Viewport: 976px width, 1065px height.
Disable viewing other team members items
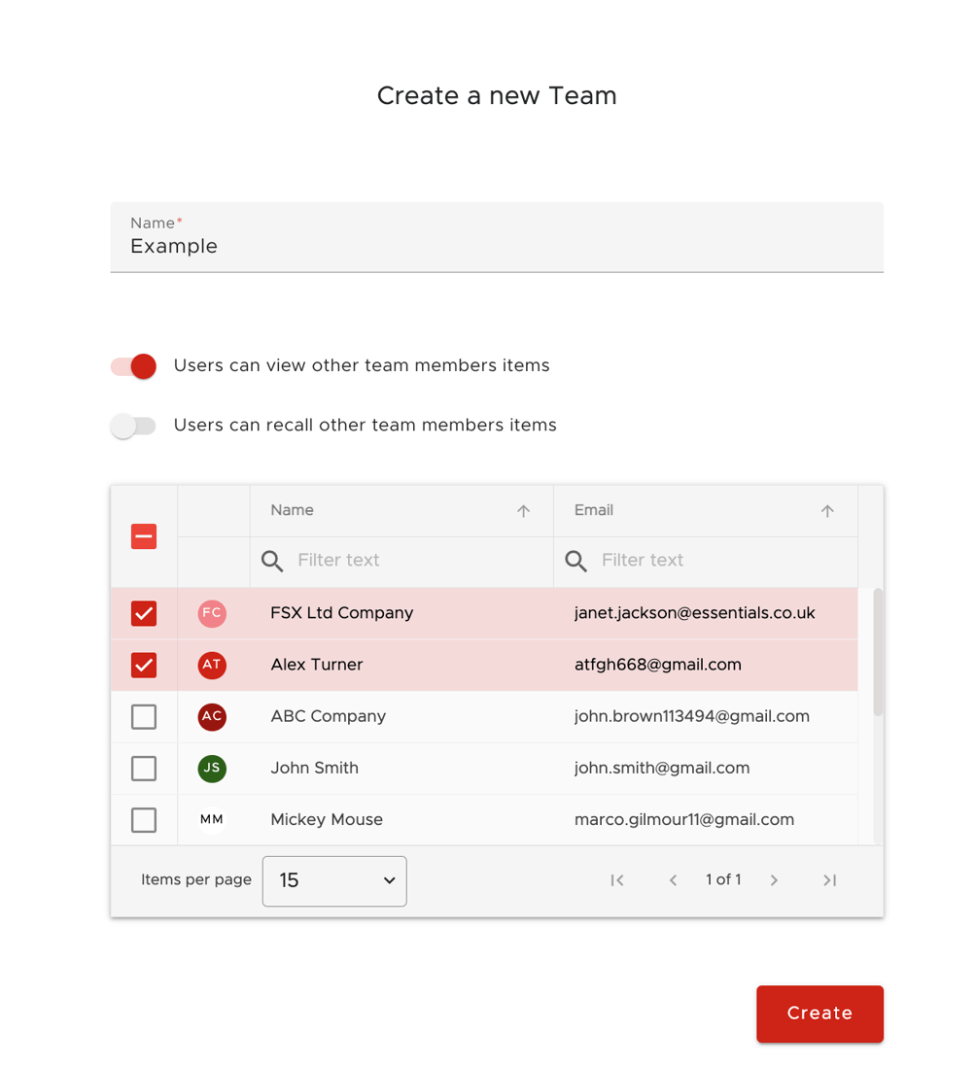pos(132,366)
